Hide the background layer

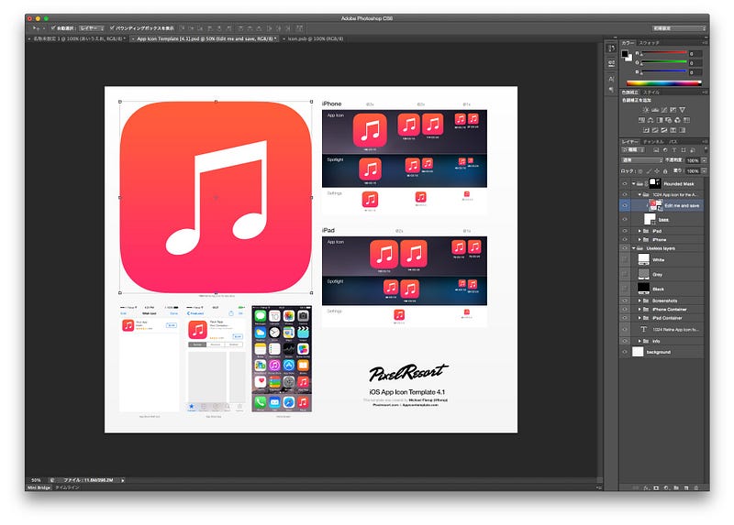625,352
